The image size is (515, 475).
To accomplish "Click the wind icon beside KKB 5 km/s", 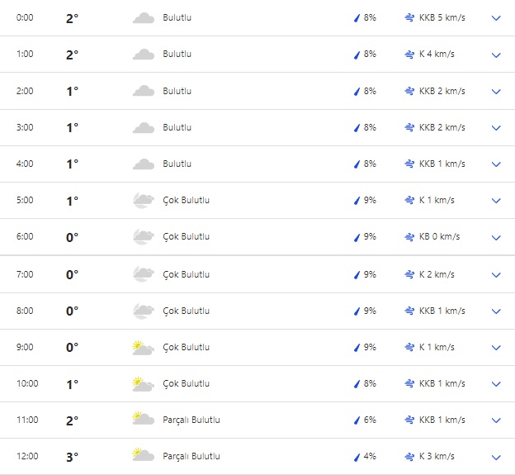I will 409,17.
